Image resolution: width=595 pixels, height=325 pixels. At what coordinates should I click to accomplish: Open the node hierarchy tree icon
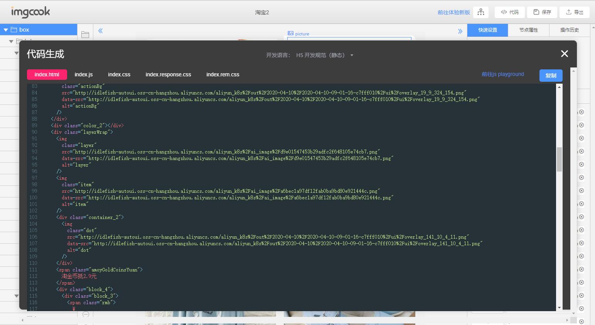pyautogui.click(x=481, y=12)
